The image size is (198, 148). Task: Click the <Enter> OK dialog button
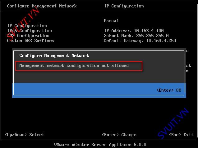(169, 90)
